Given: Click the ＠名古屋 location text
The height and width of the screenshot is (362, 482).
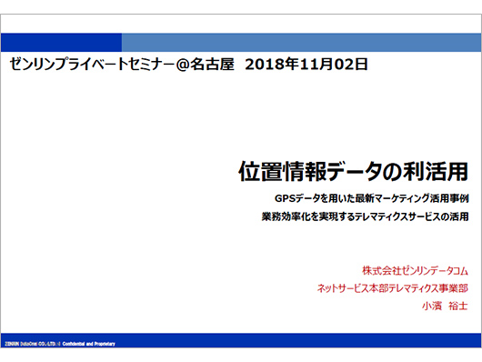Looking at the screenshot, I should pyautogui.click(x=205, y=65).
